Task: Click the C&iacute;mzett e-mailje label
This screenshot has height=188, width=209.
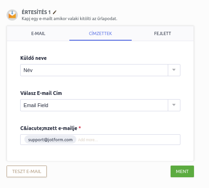Action: (x=49, y=128)
